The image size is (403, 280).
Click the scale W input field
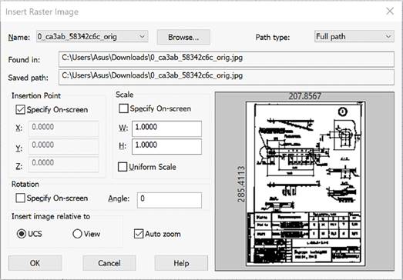click(166, 128)
